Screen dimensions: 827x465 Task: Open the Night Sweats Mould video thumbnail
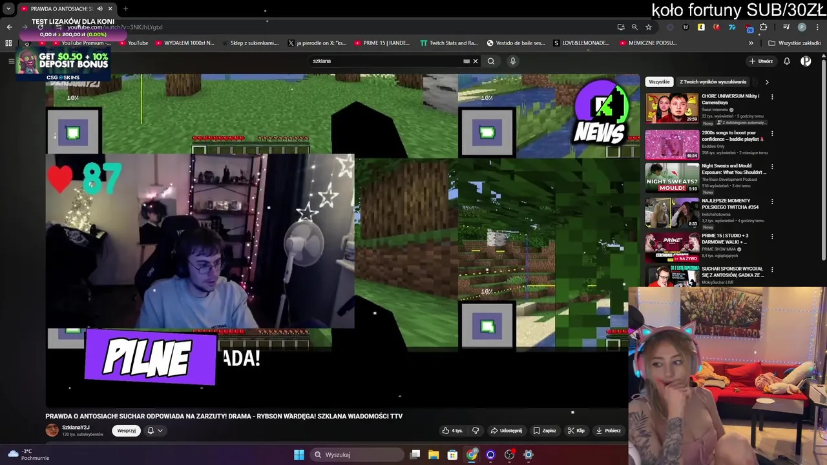click(x=672, y=178)
